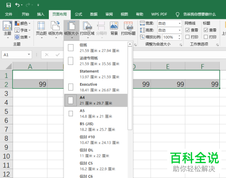
Task: Select column F header
Action: click(x=202, y=66)
